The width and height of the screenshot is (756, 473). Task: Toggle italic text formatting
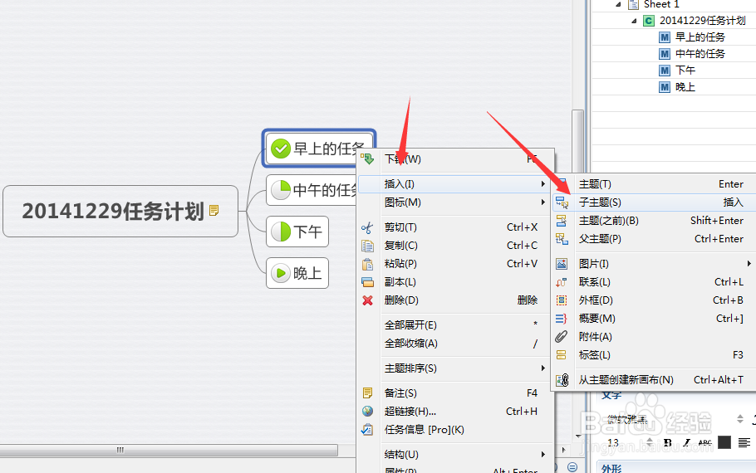click(686, 442)
